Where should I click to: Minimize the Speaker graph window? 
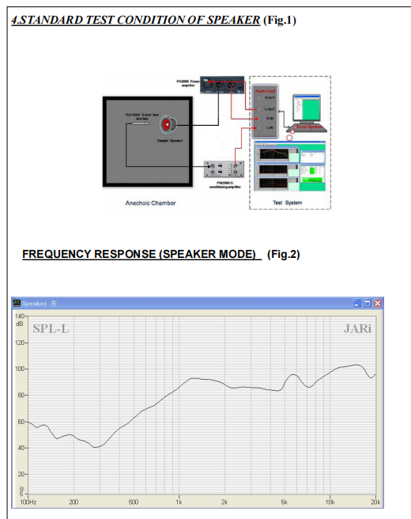356,303
